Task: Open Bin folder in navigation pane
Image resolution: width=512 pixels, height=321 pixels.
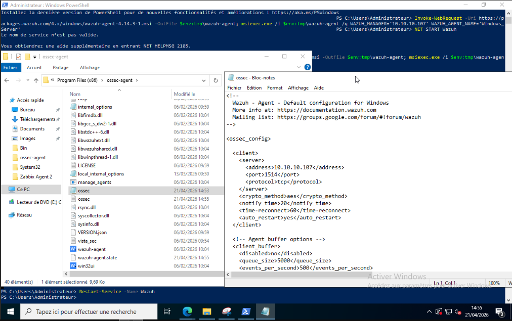Action: 23,148
